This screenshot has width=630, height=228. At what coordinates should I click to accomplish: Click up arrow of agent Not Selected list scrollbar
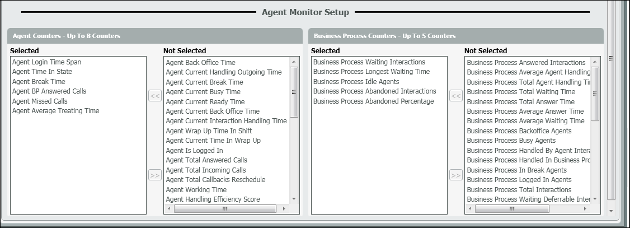[294, 62]
